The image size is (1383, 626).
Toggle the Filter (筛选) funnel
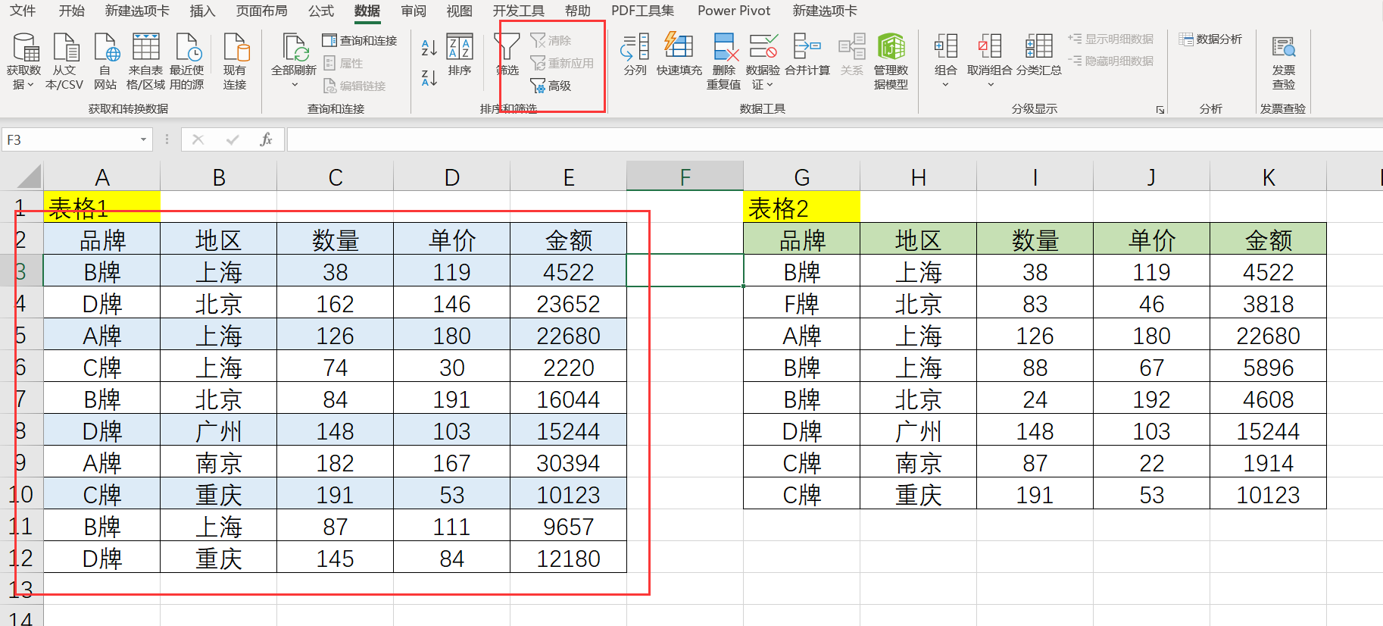507,55
